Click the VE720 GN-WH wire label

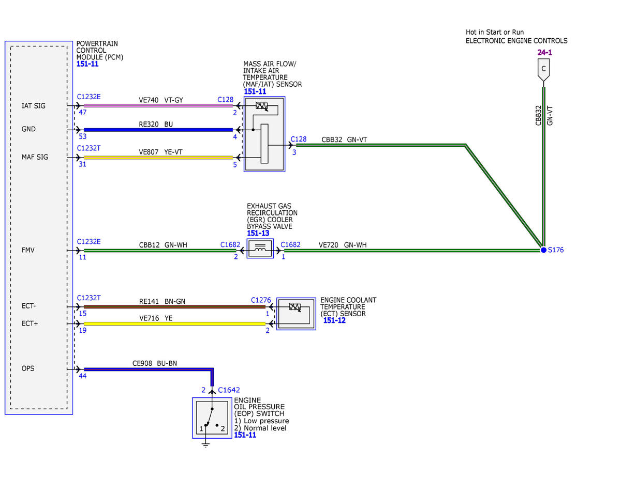343,244
